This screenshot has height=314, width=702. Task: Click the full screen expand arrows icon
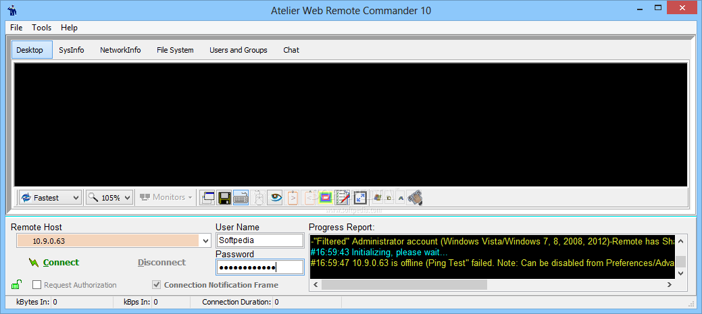pos(360,197)
